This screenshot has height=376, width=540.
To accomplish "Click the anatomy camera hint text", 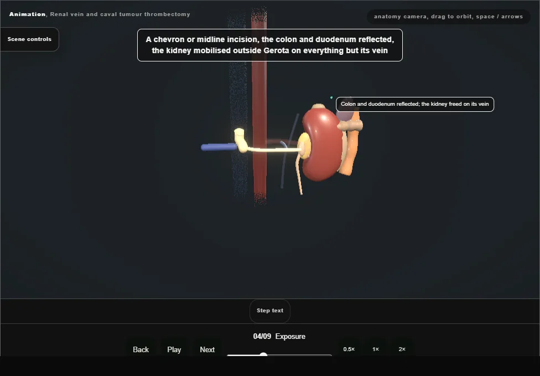I will click(x=448, y=17).
